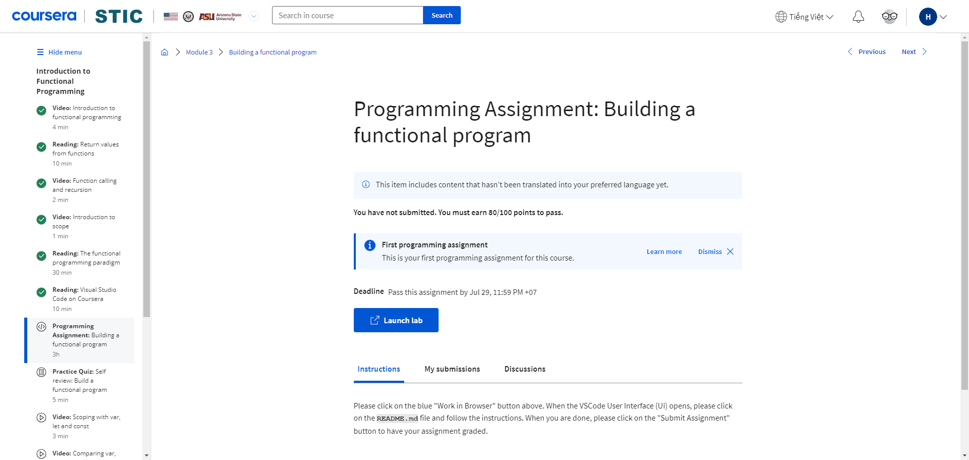Click the Deadline label
969x460 pixels.
[x=369, y=291]
